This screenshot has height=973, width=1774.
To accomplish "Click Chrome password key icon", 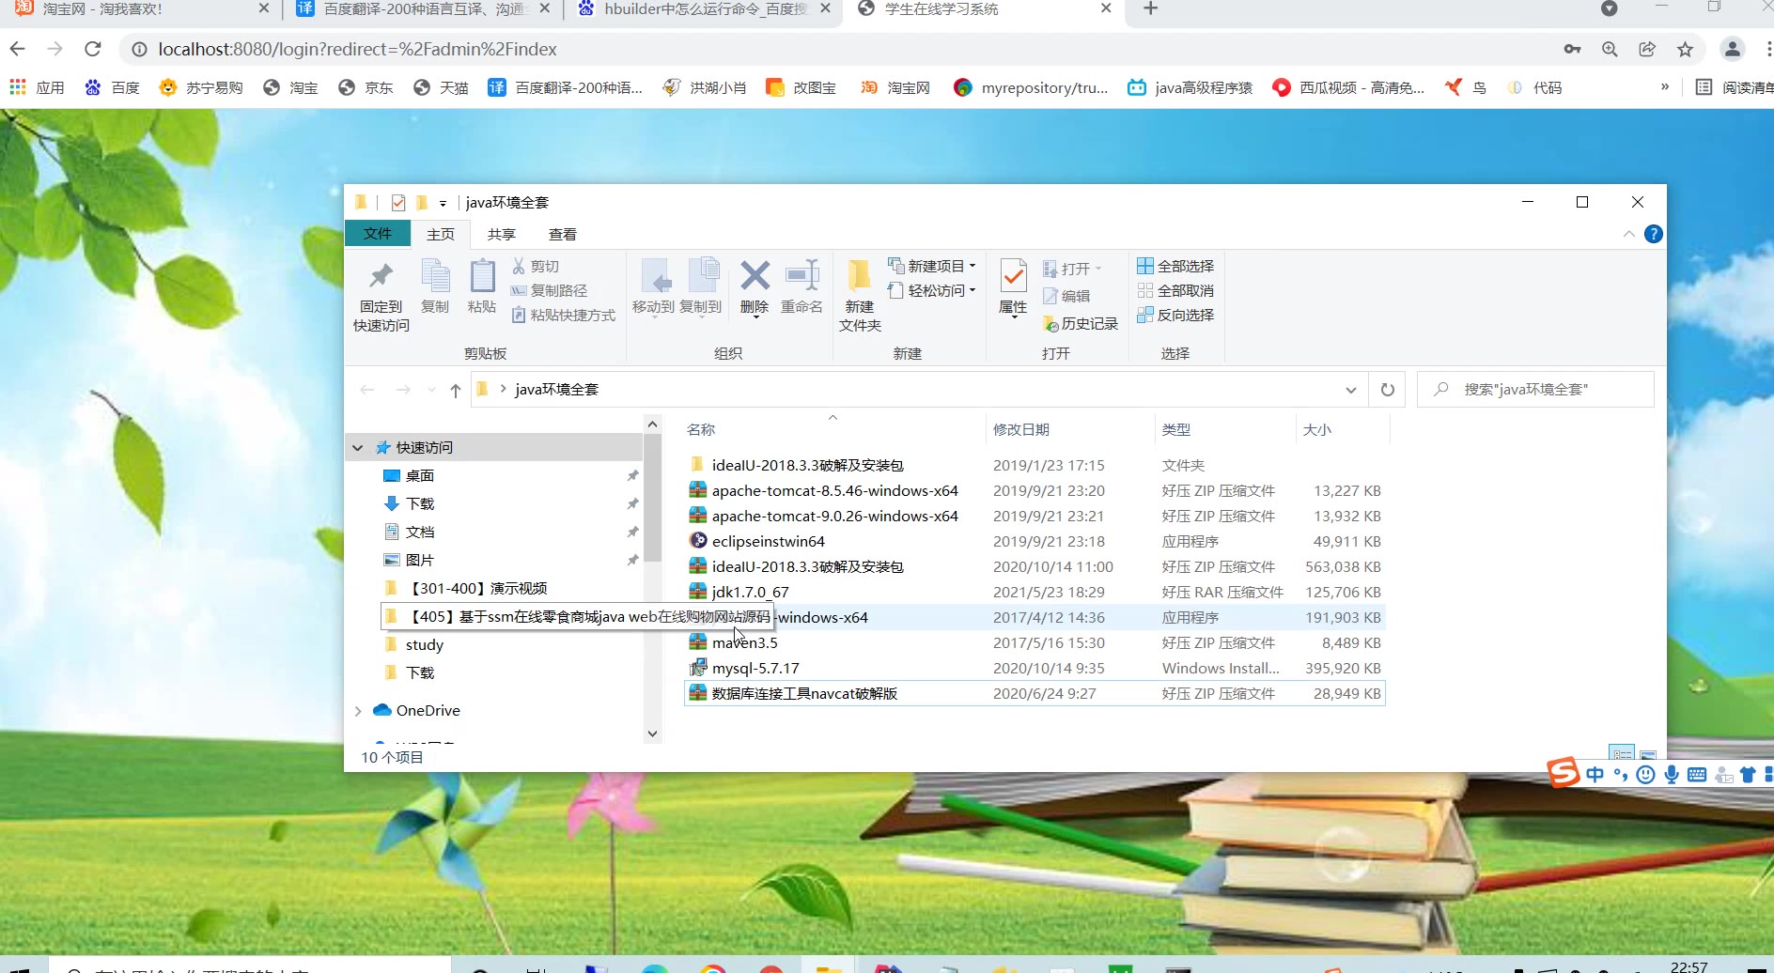I will 1572,49.
